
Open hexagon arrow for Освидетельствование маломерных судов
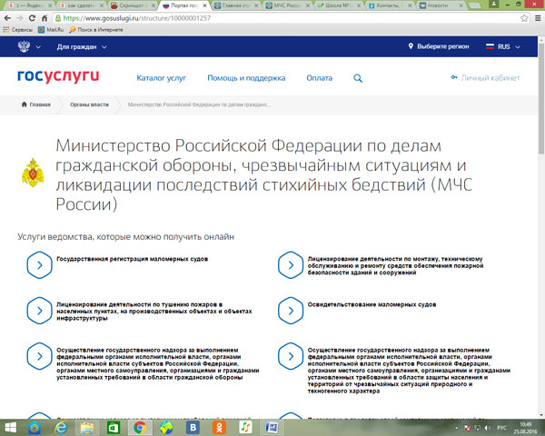click(x=291, y=311)
